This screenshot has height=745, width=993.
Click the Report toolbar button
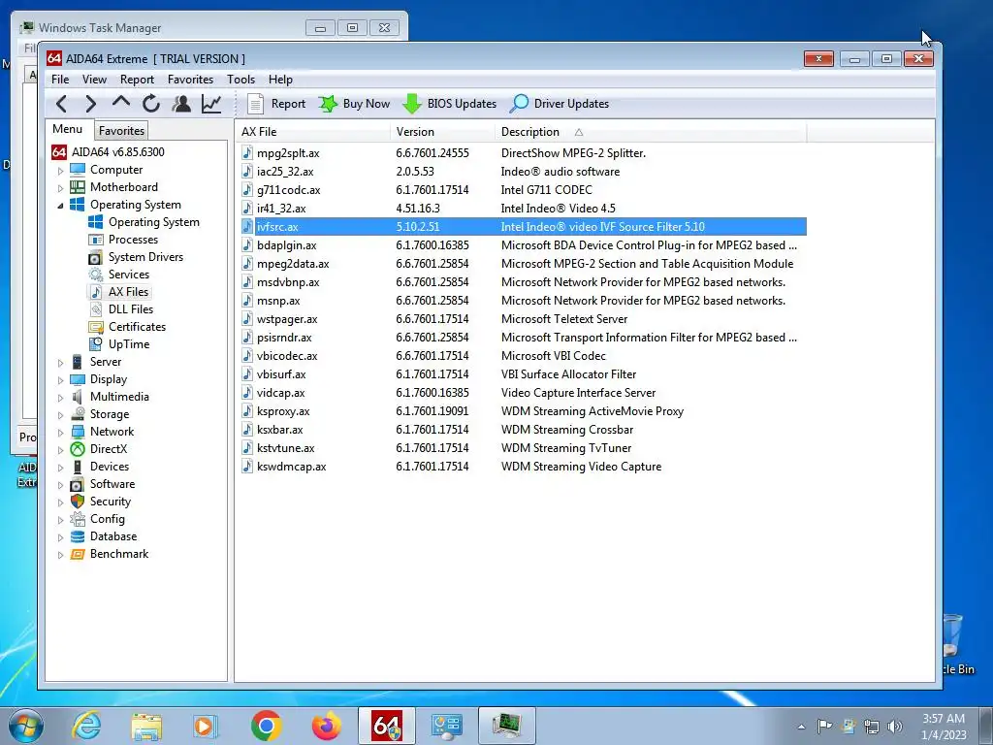(x=275, y=103)
